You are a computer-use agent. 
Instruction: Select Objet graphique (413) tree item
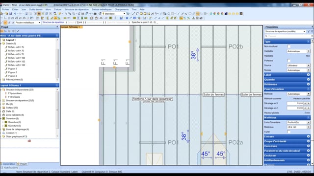(16, 136)
